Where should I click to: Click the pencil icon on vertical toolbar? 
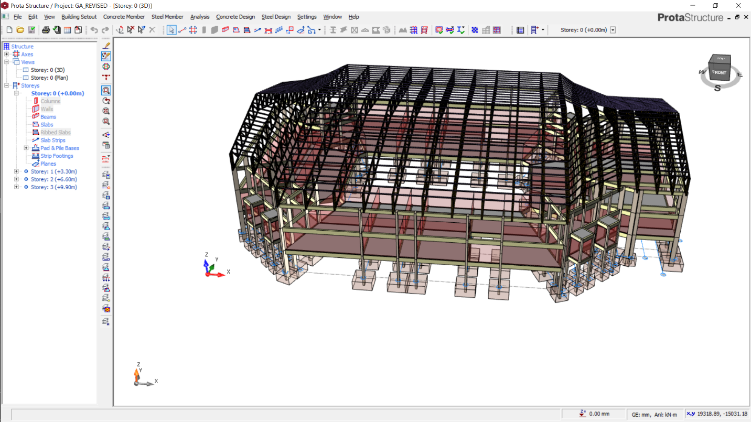coord(106,46)
